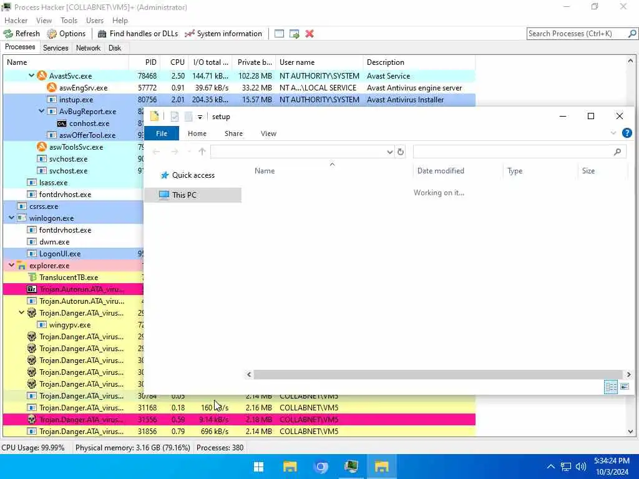Viewport: 639px width, 479px height.
Task: Open the Tools menu
Action: coord(69,21)
